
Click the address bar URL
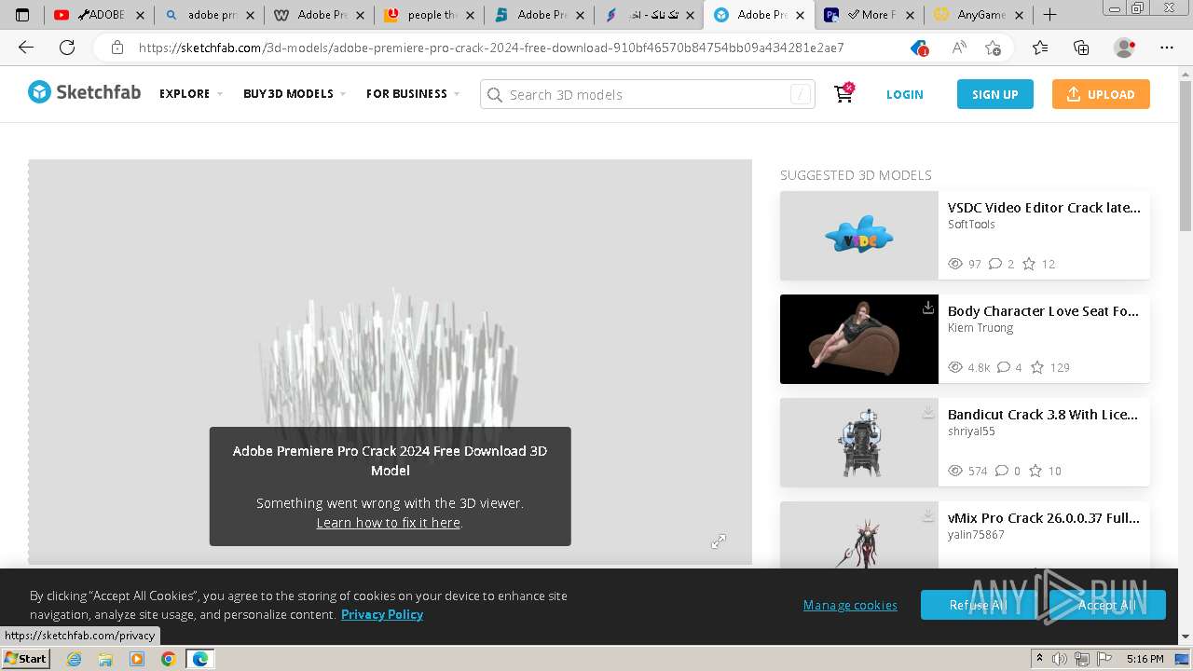(491, 48)
